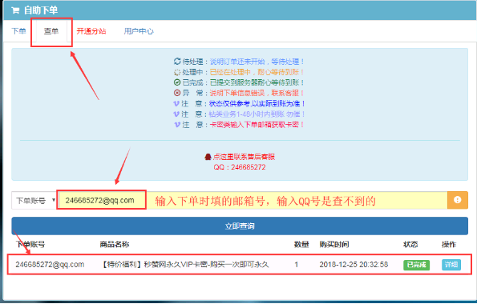Click the 处理中 spinner icon
The width and height of the screenshot is (477, 304).
point(177,72)
